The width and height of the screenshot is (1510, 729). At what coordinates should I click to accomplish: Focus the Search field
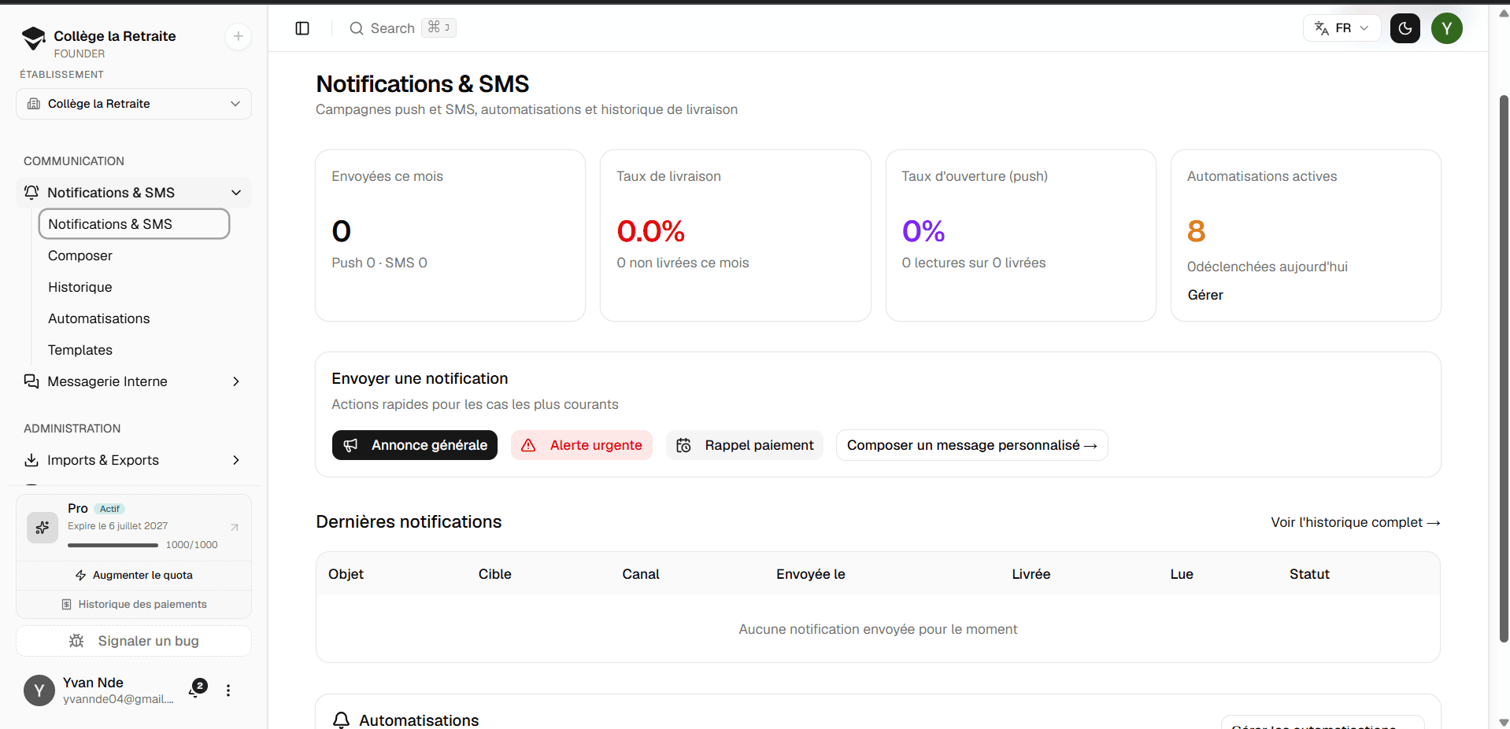[x=402, y=28]
